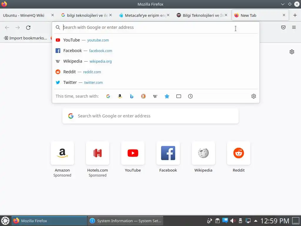Click the 12:59 PM clock
301x226 pixels.
(x=275, y=221)
